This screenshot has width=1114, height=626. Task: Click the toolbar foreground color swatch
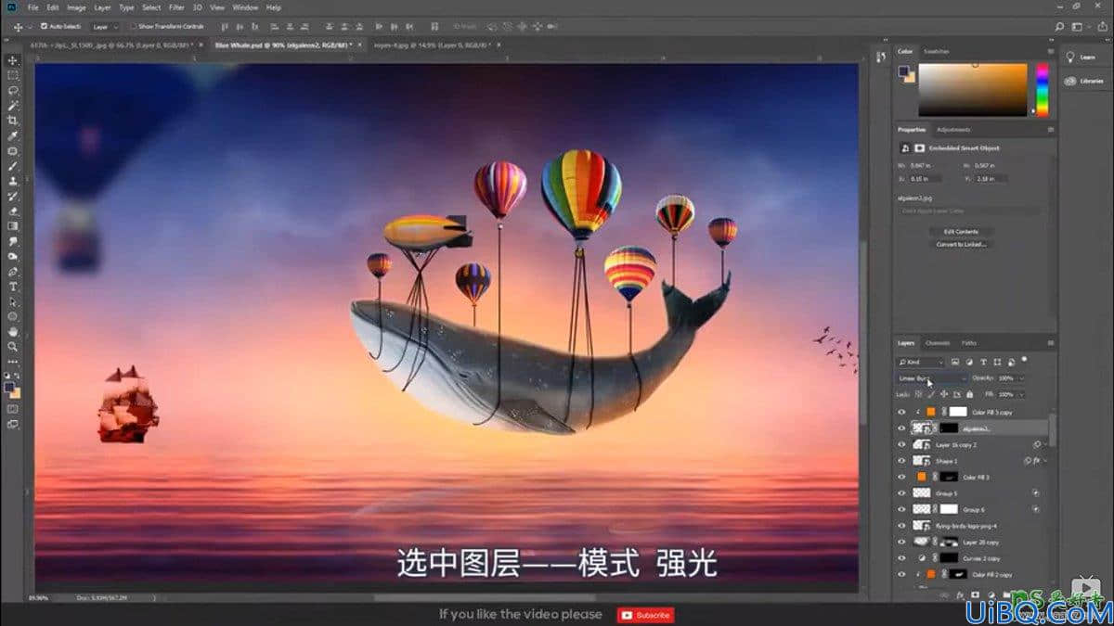9,388
